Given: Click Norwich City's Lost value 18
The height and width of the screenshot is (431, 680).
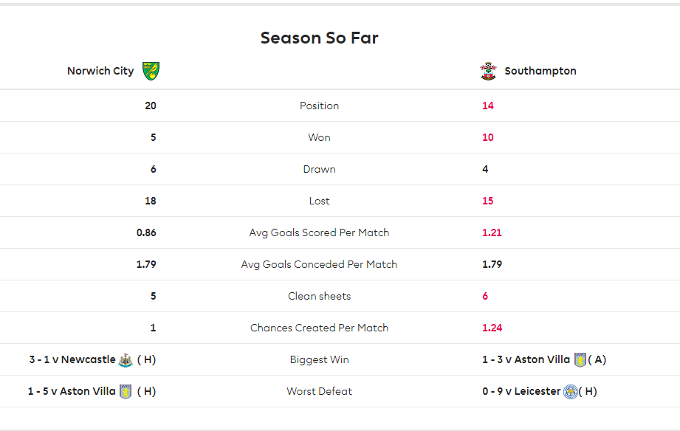Looking at the screenshot, I should click(151, 201).
